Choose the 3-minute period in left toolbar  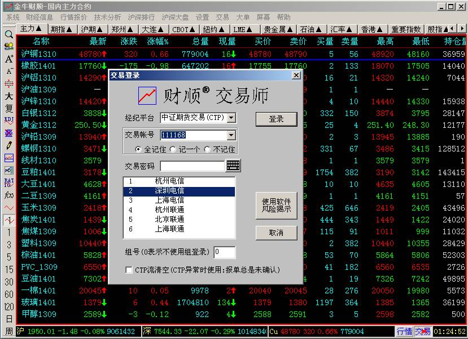click(x=9, y=244)
